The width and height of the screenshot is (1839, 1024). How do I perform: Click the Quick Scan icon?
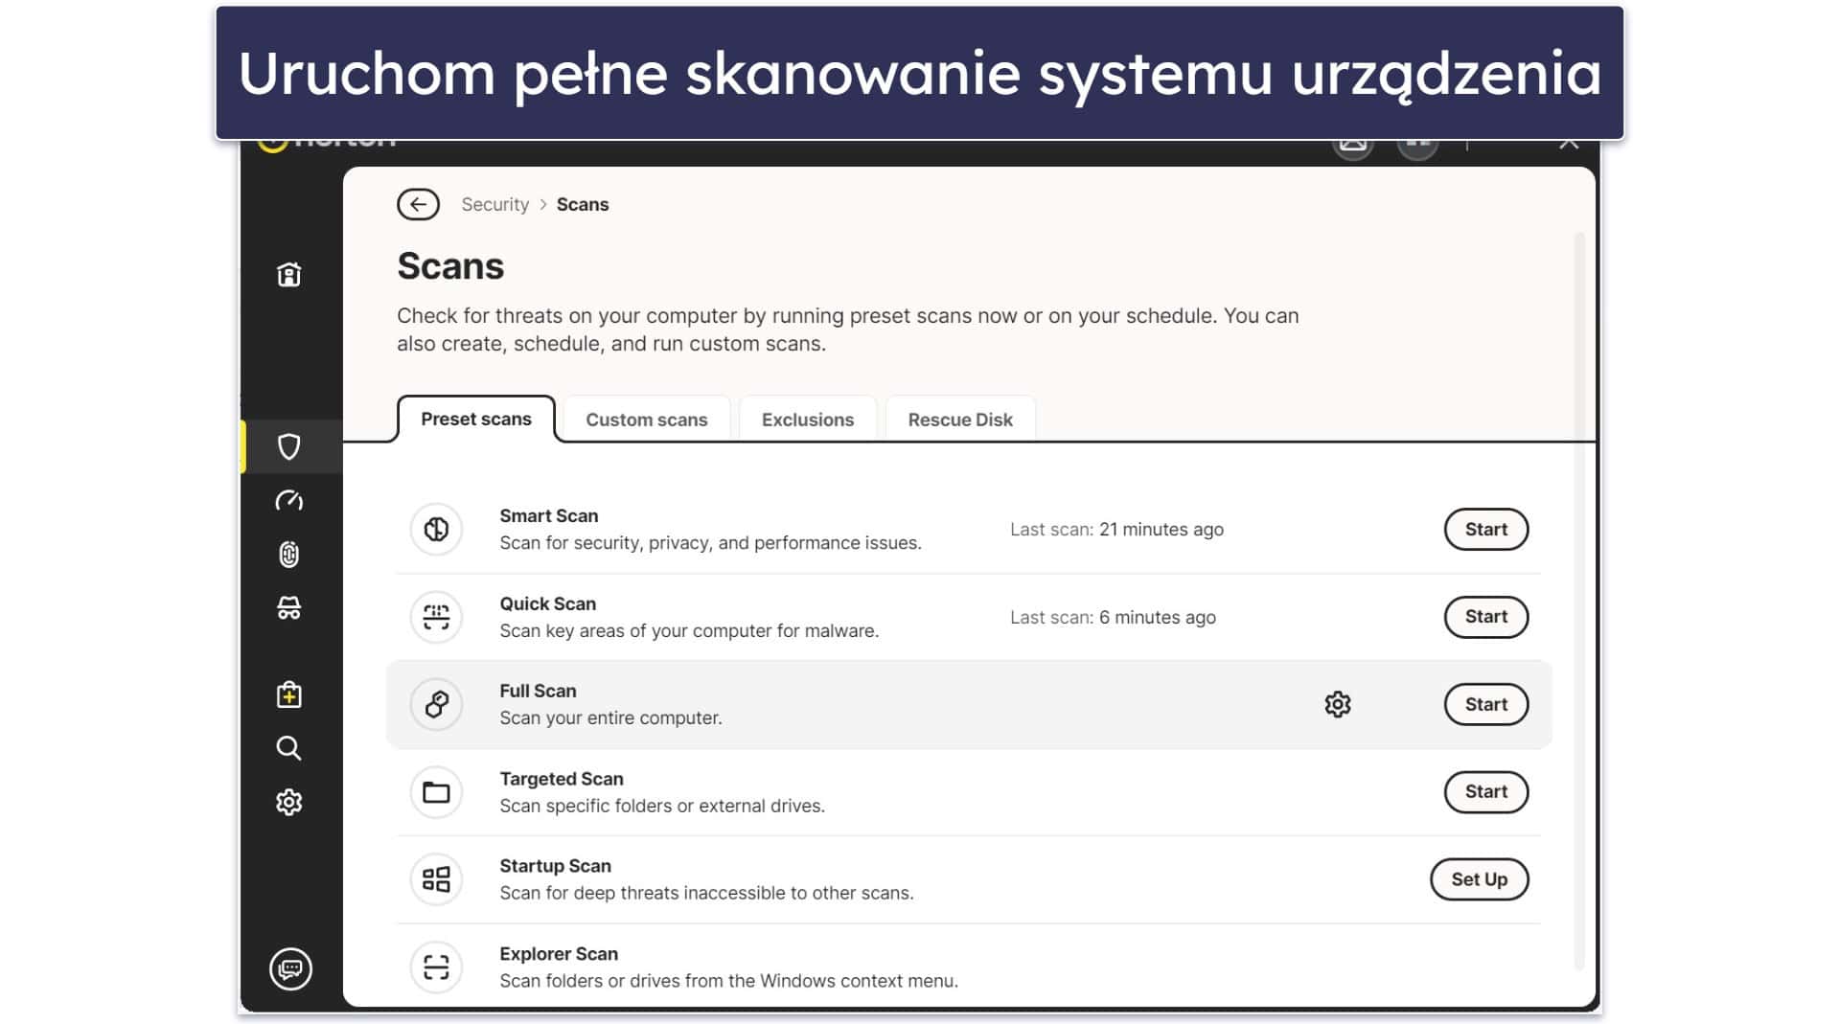[436, 617]
